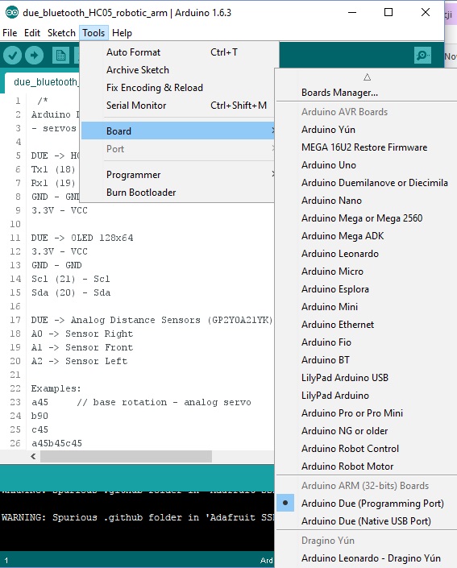
Task: Open Boards Manager...
Action: pos(367,93)
